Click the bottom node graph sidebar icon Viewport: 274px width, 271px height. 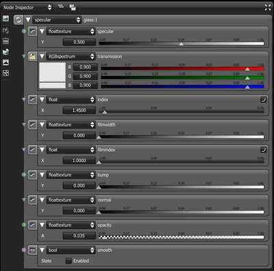click(6, 73)
